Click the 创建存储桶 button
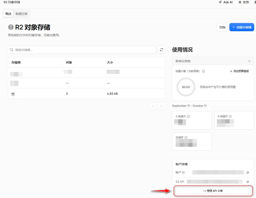 (x=242, y=27)
